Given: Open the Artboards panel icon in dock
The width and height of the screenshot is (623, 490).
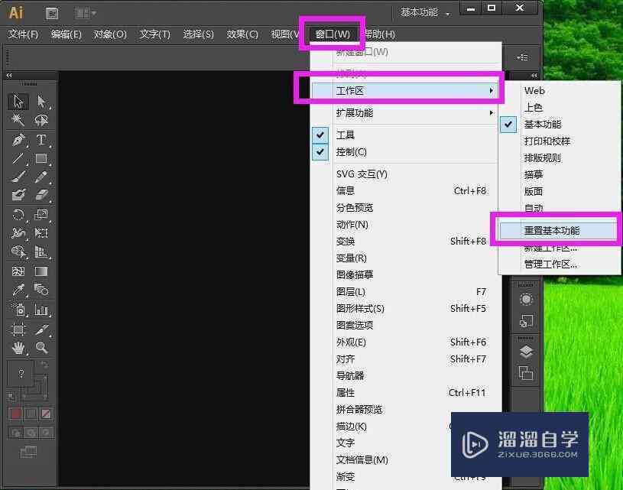Looking at the screenshot, I should point(526,373).
